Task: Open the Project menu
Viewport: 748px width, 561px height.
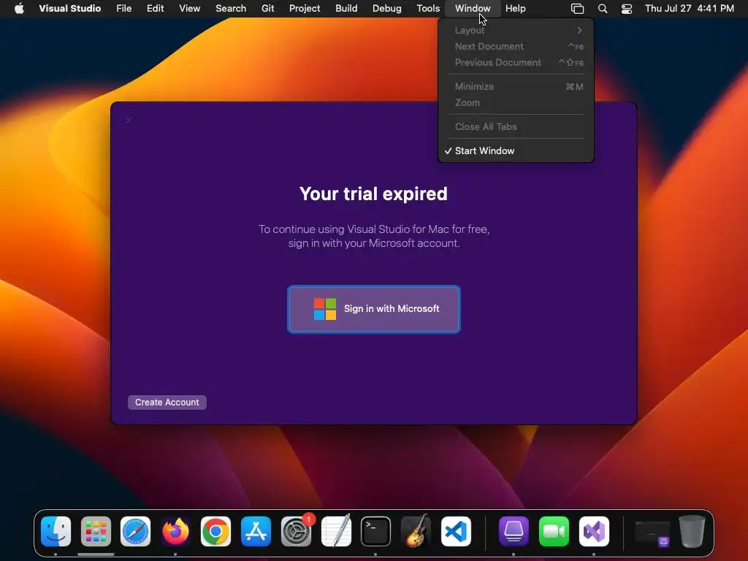Action: [x=305, y=8]
